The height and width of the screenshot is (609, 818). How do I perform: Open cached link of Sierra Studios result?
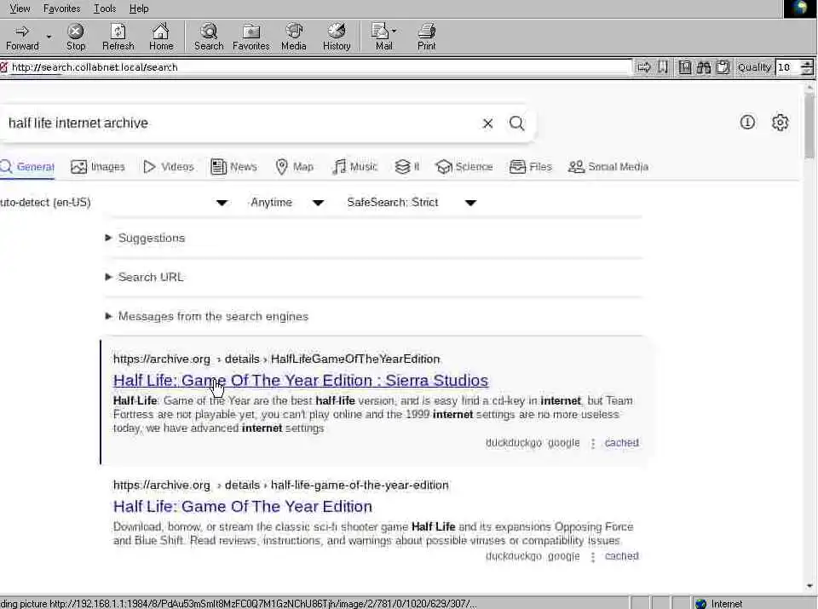point(621,443)
